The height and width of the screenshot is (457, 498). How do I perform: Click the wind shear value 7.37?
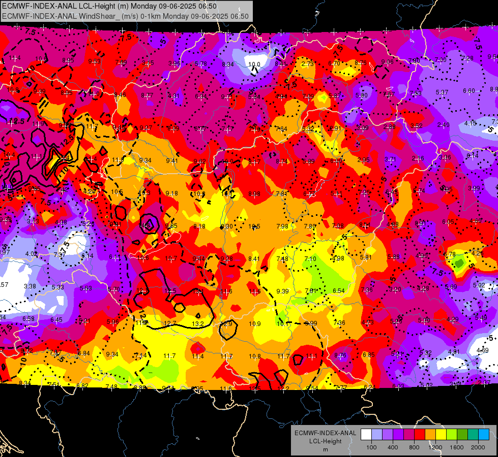point(60,255)
